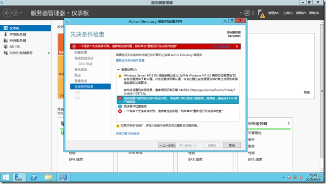Viewport: 326px width, 184px height.
Task: Open BPA 结果 in 所有服务器 tile
Action: [255, 160]
